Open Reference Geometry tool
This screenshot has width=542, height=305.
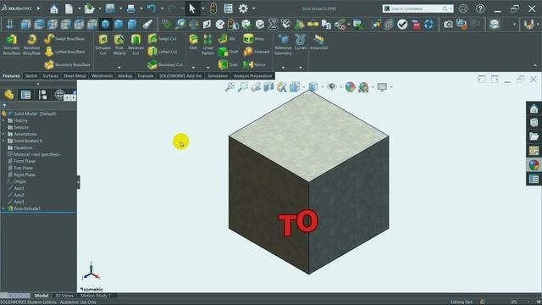pyautogui.click(x=283, y=45)
